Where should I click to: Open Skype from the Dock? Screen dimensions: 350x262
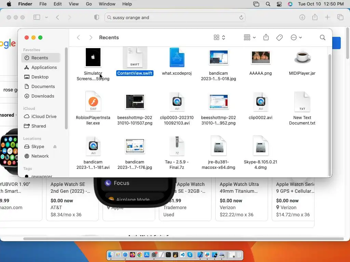(190, 254)
